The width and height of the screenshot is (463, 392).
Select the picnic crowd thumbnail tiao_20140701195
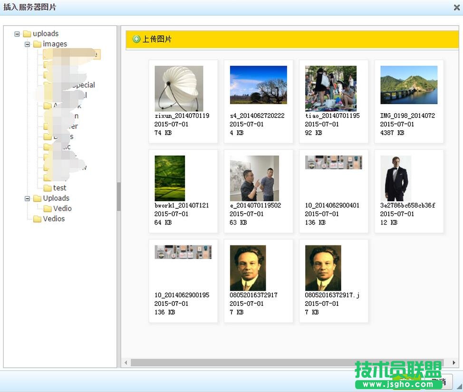[331, 88]
